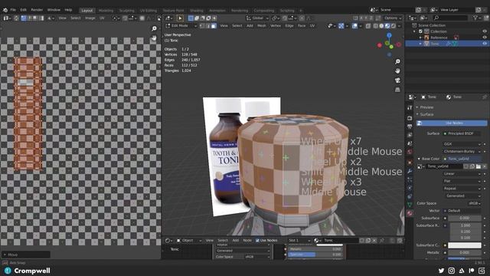Open the Material properties tab (red sphere icon)
This screenshot has height=276, width=490.
pos(410,213)
